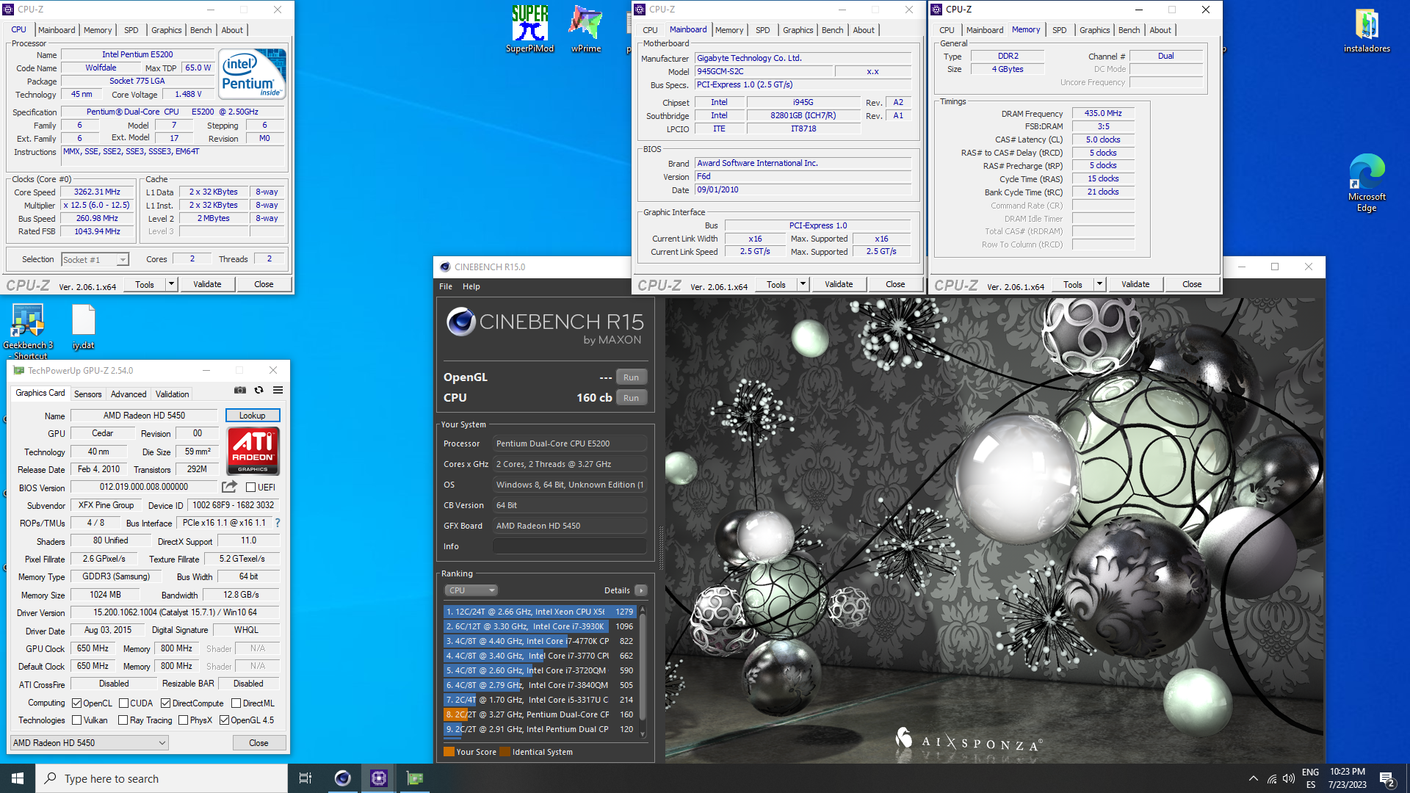Open the Cinebench ranking CPU dropdown

tap(471, 590)
